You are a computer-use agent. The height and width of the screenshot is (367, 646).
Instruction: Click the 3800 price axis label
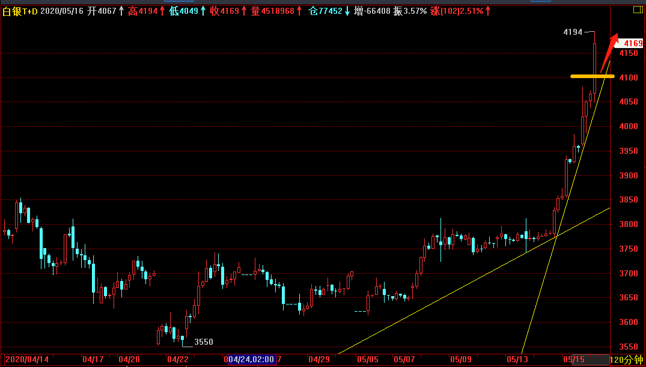(629, 225)
